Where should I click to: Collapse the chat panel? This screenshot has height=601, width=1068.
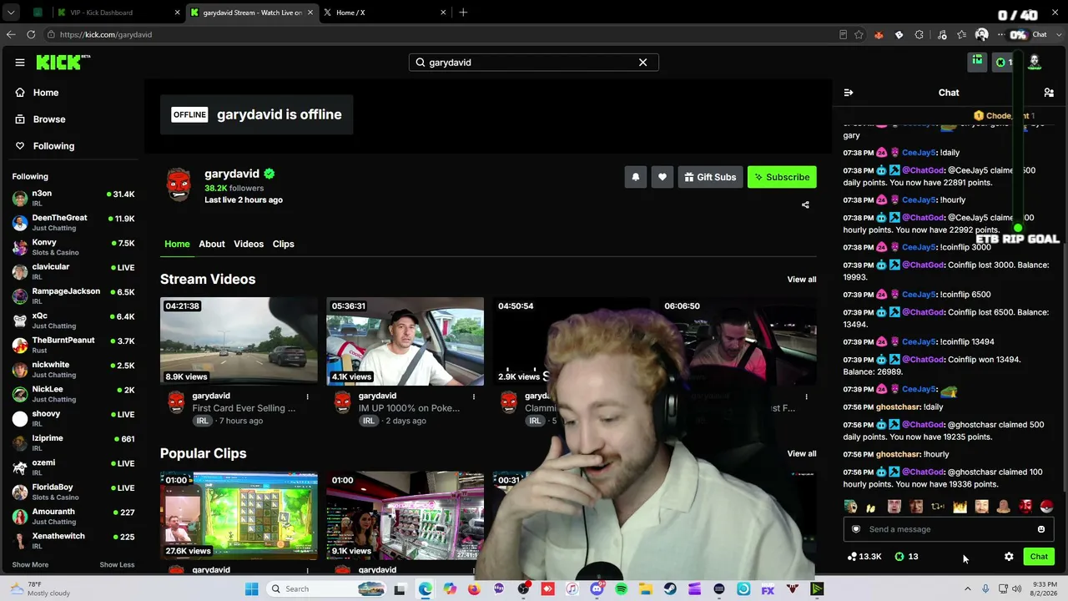tap(849, 93)
